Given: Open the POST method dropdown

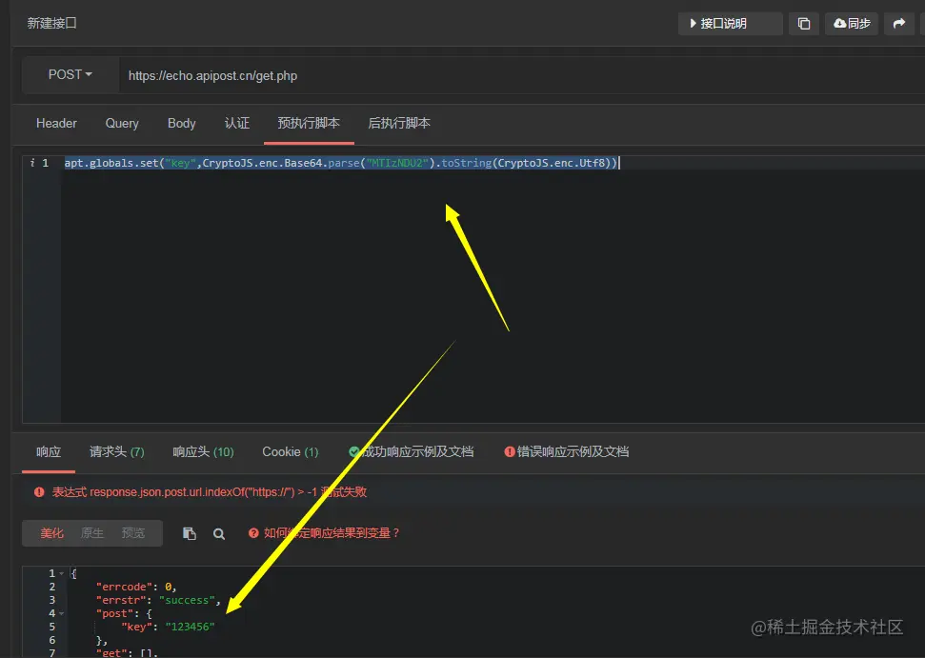Looking at the screenshot, I should coord(70,75).
